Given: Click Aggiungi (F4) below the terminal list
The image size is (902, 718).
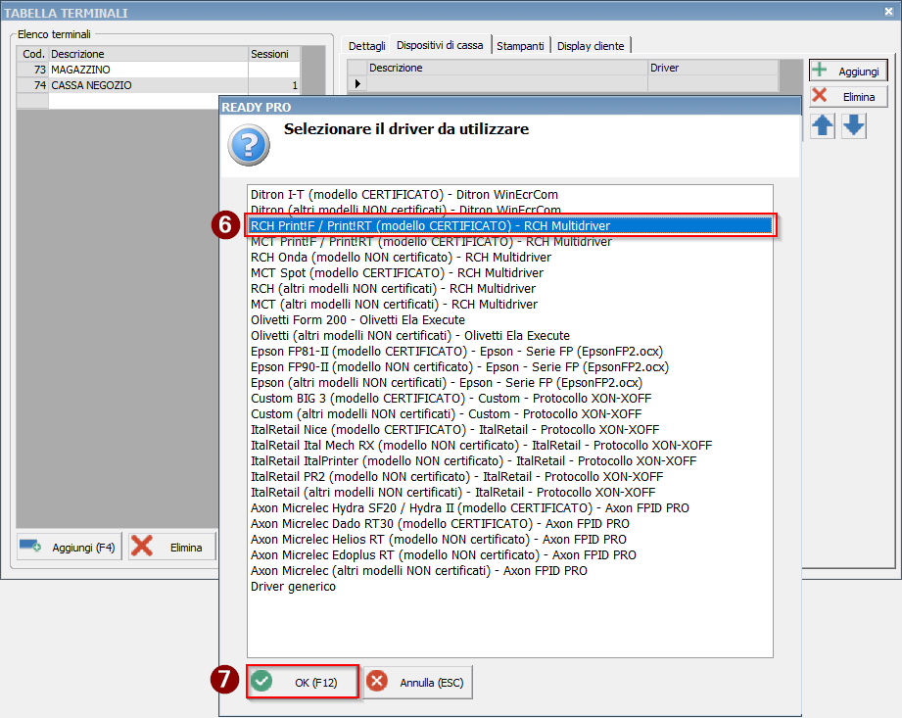Looking at the screenshot, I should pos(69,548).
